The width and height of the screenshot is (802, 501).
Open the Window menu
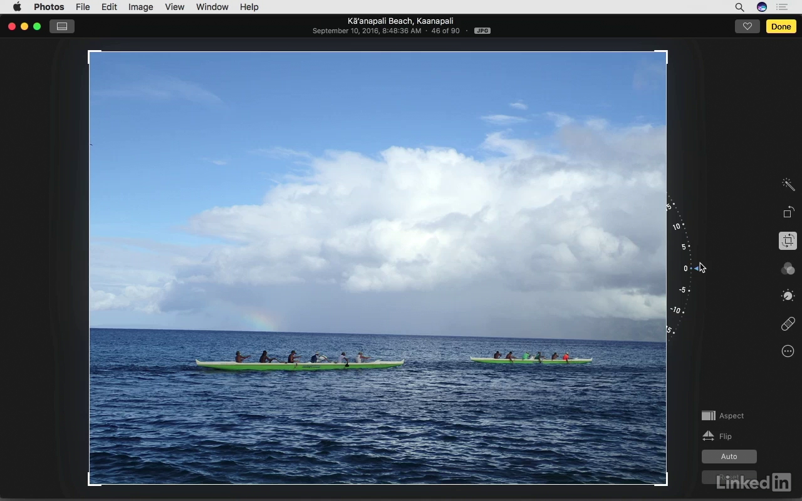[212, 7]
